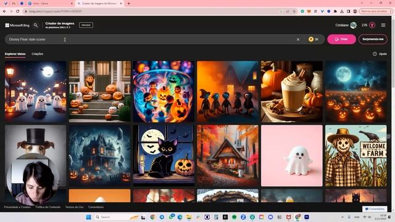Open Termos de Uso link
The width and height of the screenshot is (395, 222).
pyautogui.click(x=74, y=207)
